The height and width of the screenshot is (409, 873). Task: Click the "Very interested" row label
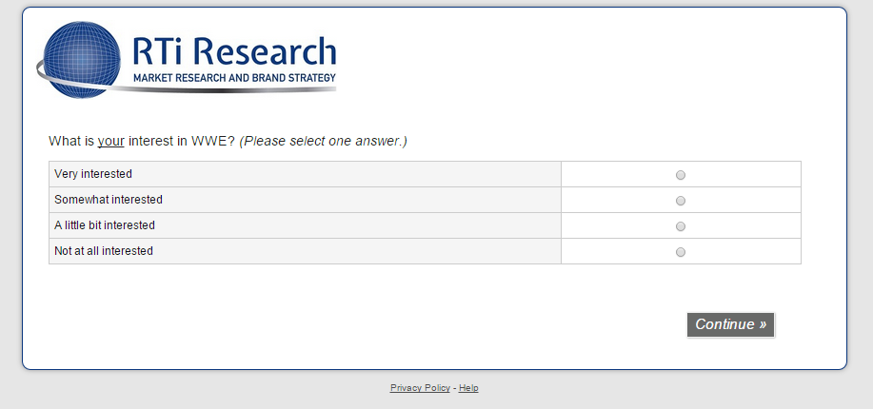[93, 174]
